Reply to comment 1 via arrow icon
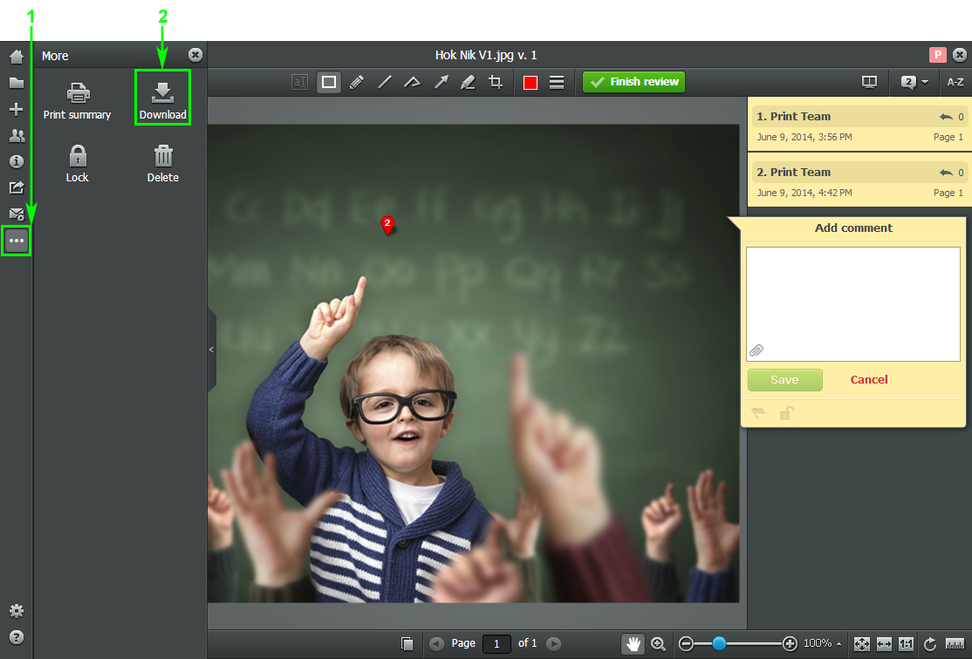Image resolution: width=972 pixels, height=659 pixels. (946, 117)
